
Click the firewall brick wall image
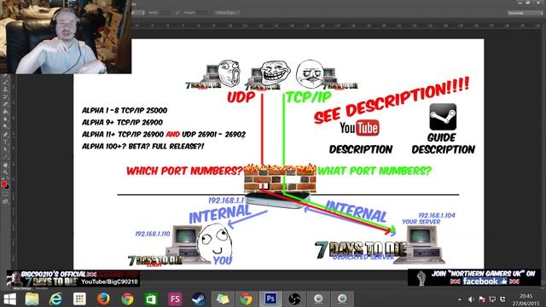280,178
